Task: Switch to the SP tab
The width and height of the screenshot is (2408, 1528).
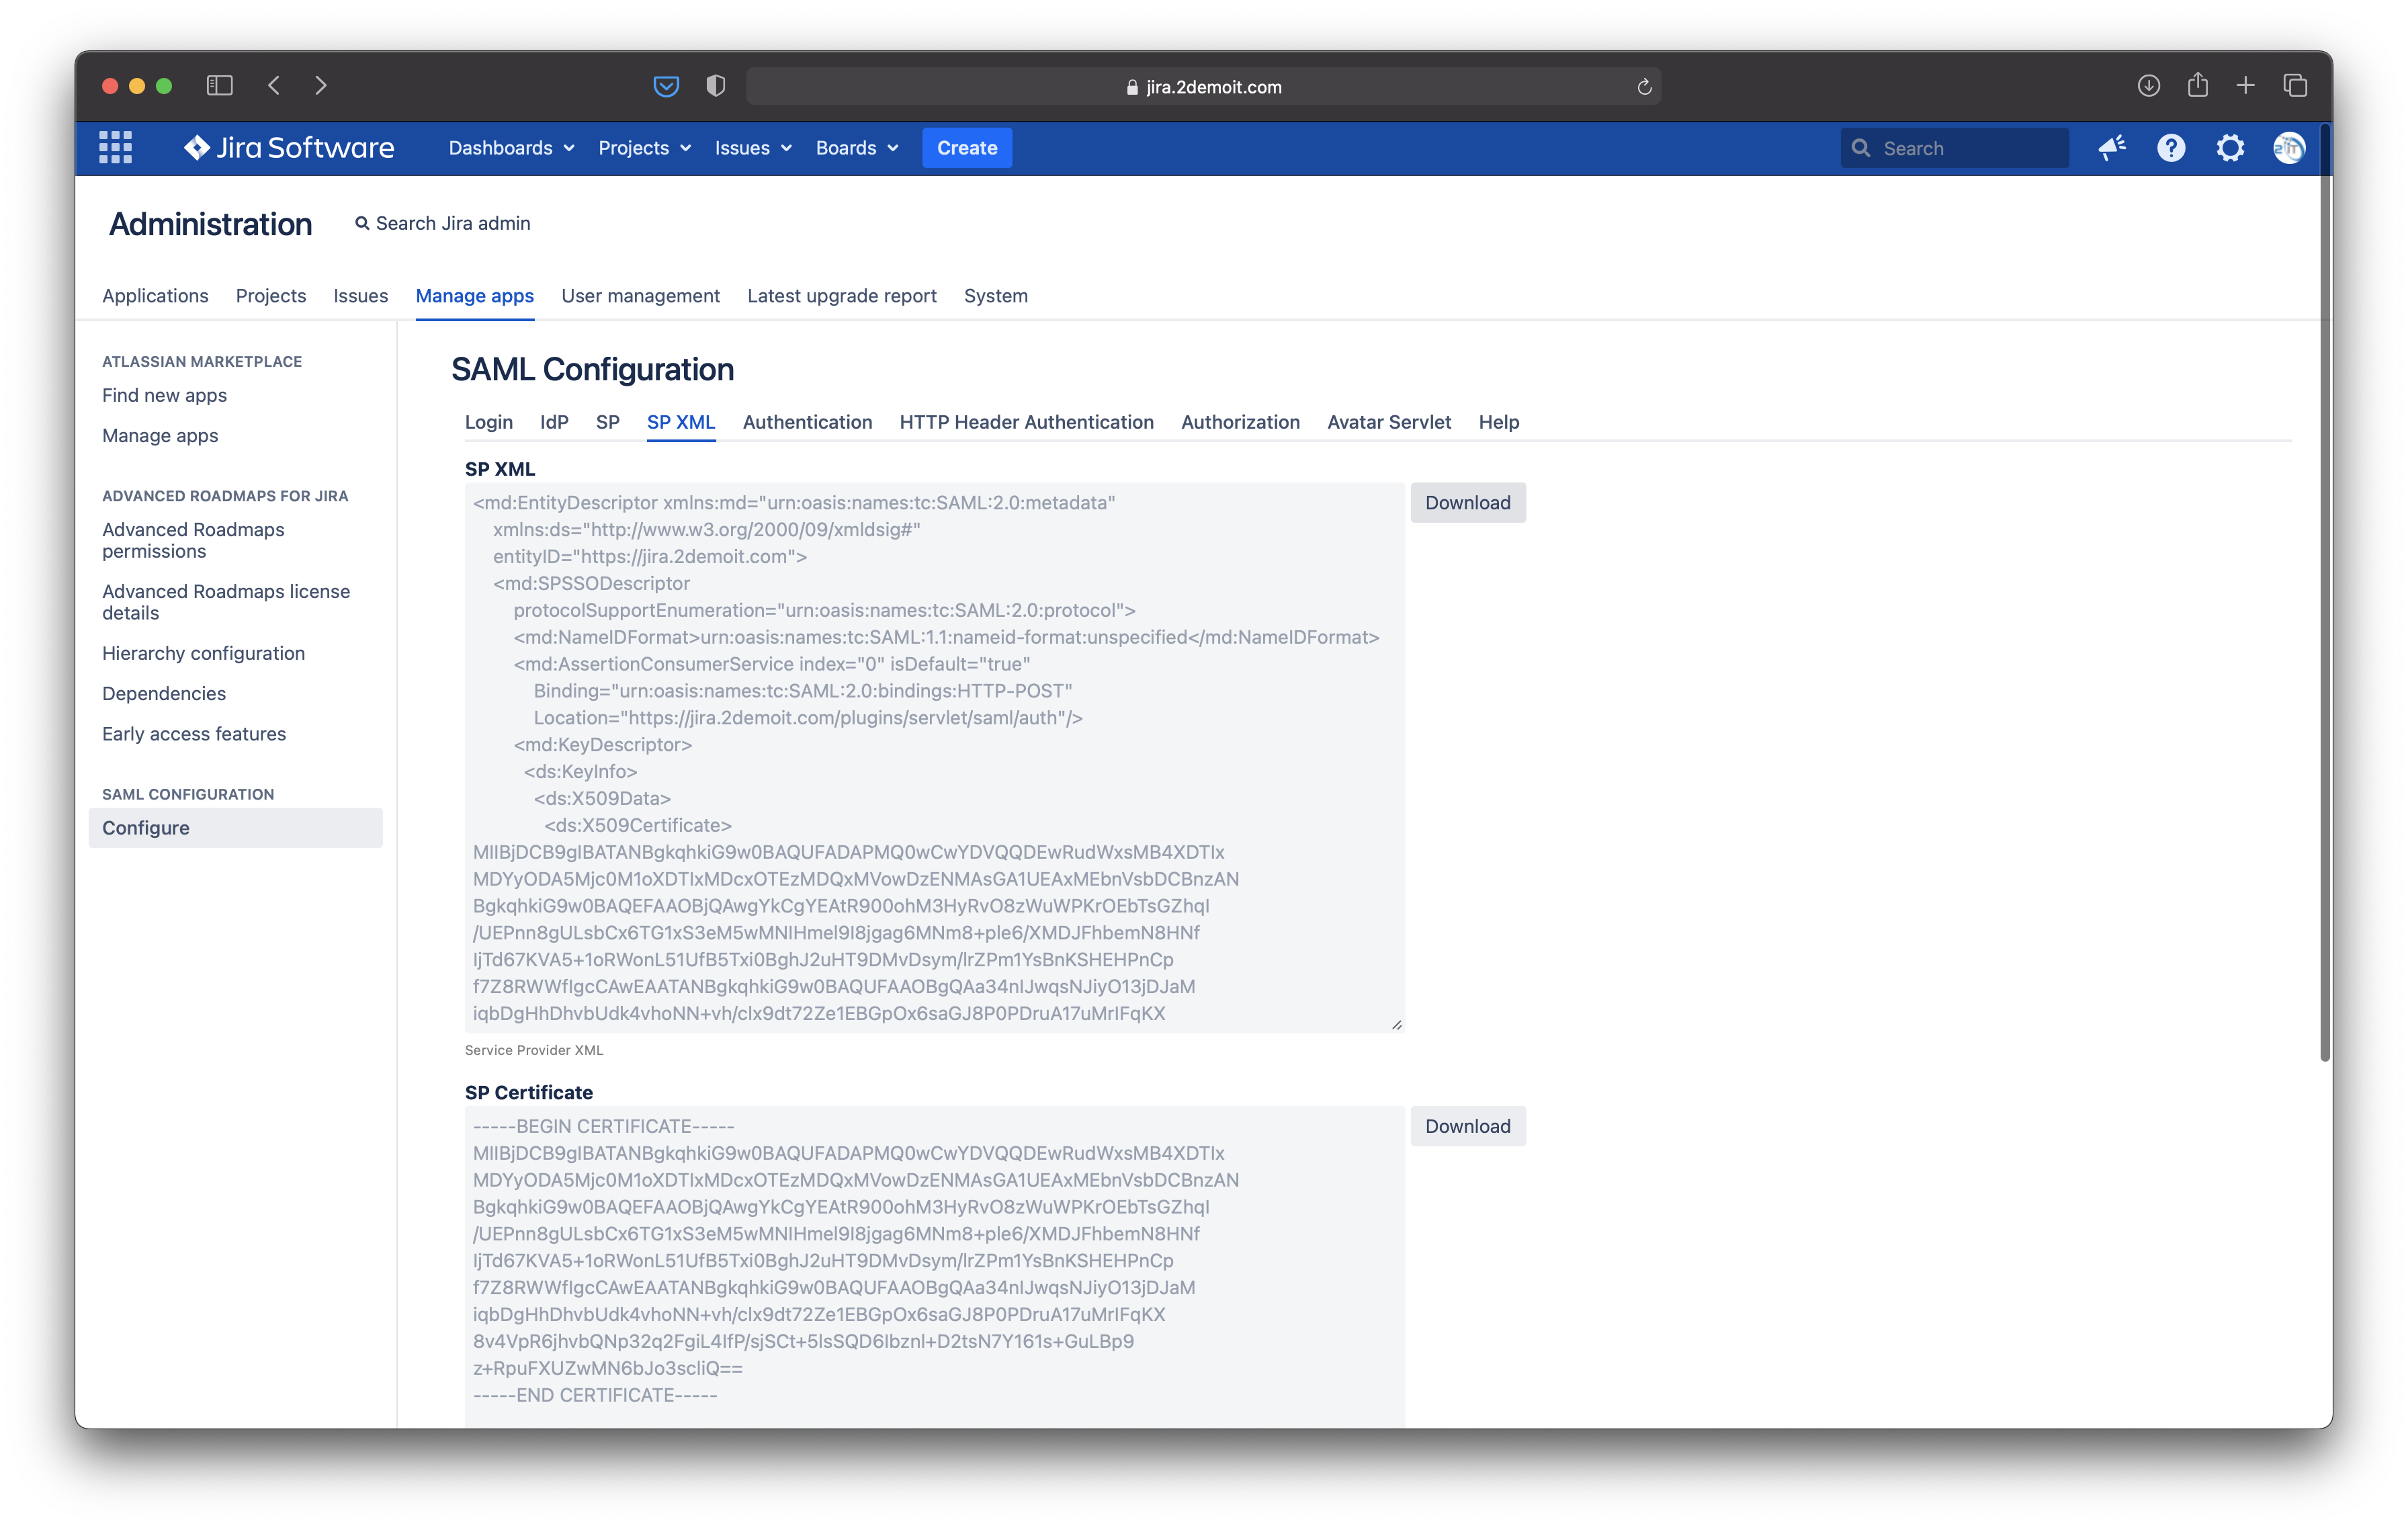Action: point(608,422)
